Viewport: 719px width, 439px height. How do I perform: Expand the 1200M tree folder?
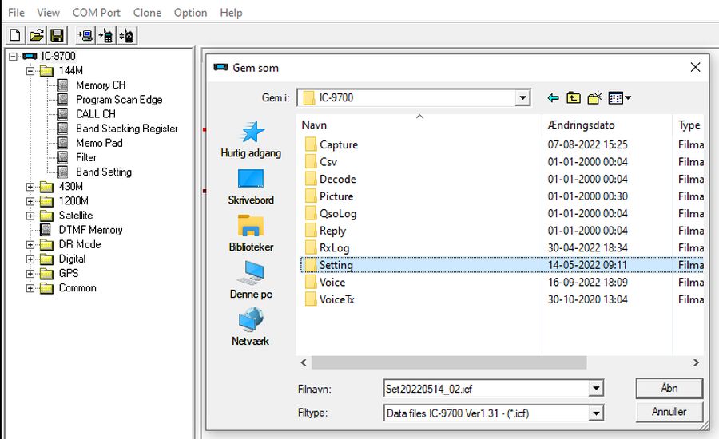(x=30, y=201)
